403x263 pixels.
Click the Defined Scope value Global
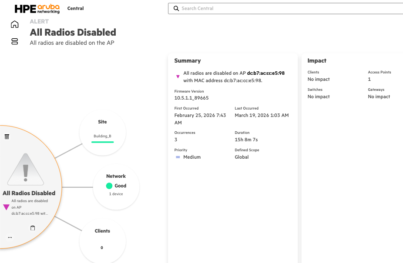242,157
